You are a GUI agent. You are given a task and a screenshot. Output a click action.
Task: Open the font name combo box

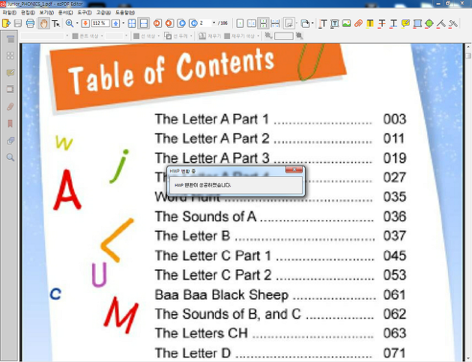(x=45, y=36)
